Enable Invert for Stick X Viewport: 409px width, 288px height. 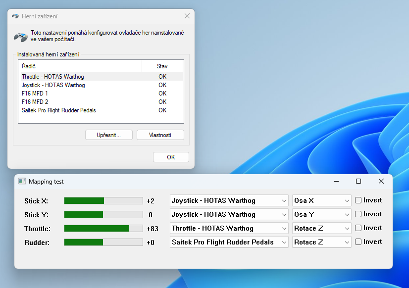click(358, 200)
